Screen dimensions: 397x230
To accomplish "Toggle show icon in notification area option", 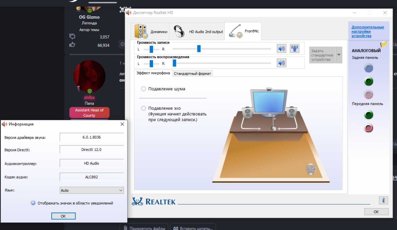I will point(33,203).
